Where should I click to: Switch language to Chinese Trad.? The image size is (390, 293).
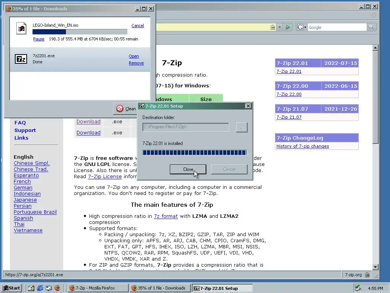[31, 169]
